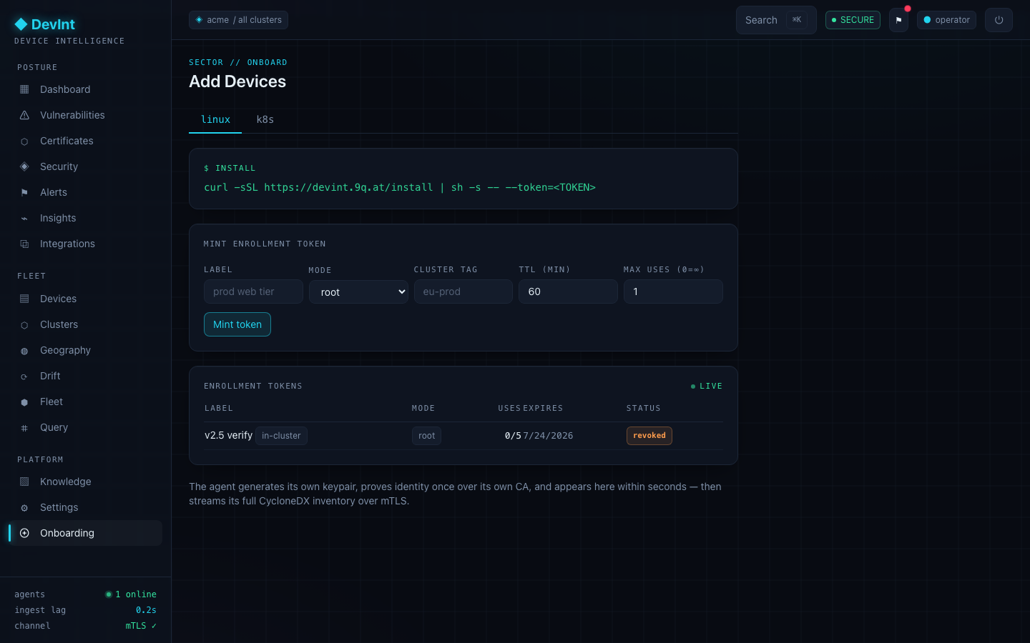The image size is (1030, 643).
Task: Click the Mint token button
Action: 237,324
